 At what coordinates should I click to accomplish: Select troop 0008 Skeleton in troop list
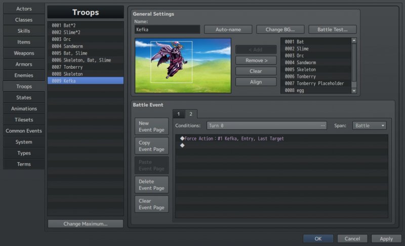(x=86, y=74)
